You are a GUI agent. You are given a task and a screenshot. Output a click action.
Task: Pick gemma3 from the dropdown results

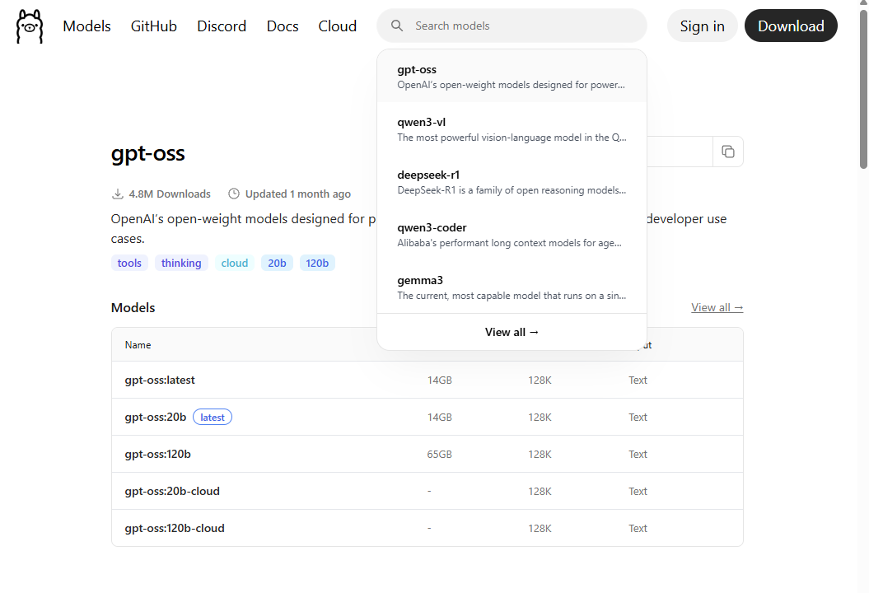pyautogui.click(x=512, y=287)
